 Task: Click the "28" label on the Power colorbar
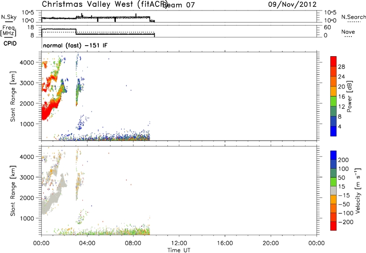click(x=341, y=67)
